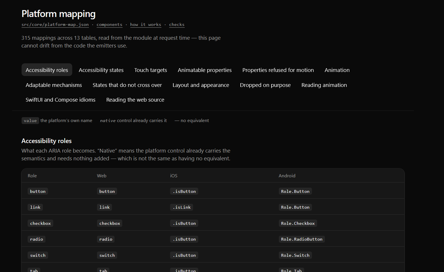Open the Touch targets tab
The width and height of the screenshot is (444, 272).
click(x=151, y=70)
